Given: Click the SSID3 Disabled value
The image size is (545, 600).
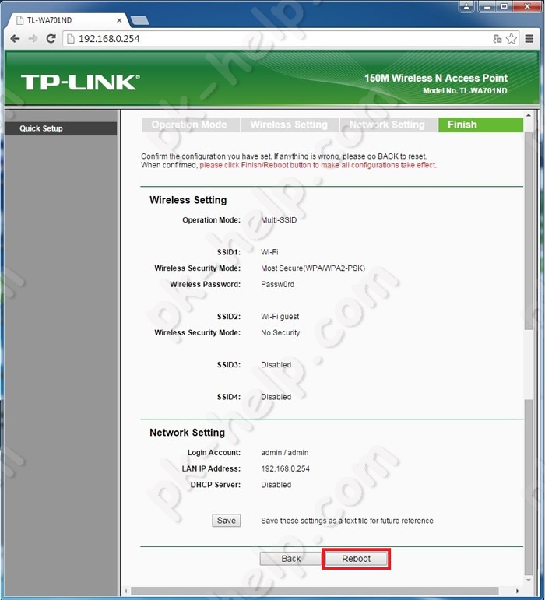Looking at the screenshot, I should 276,365.
